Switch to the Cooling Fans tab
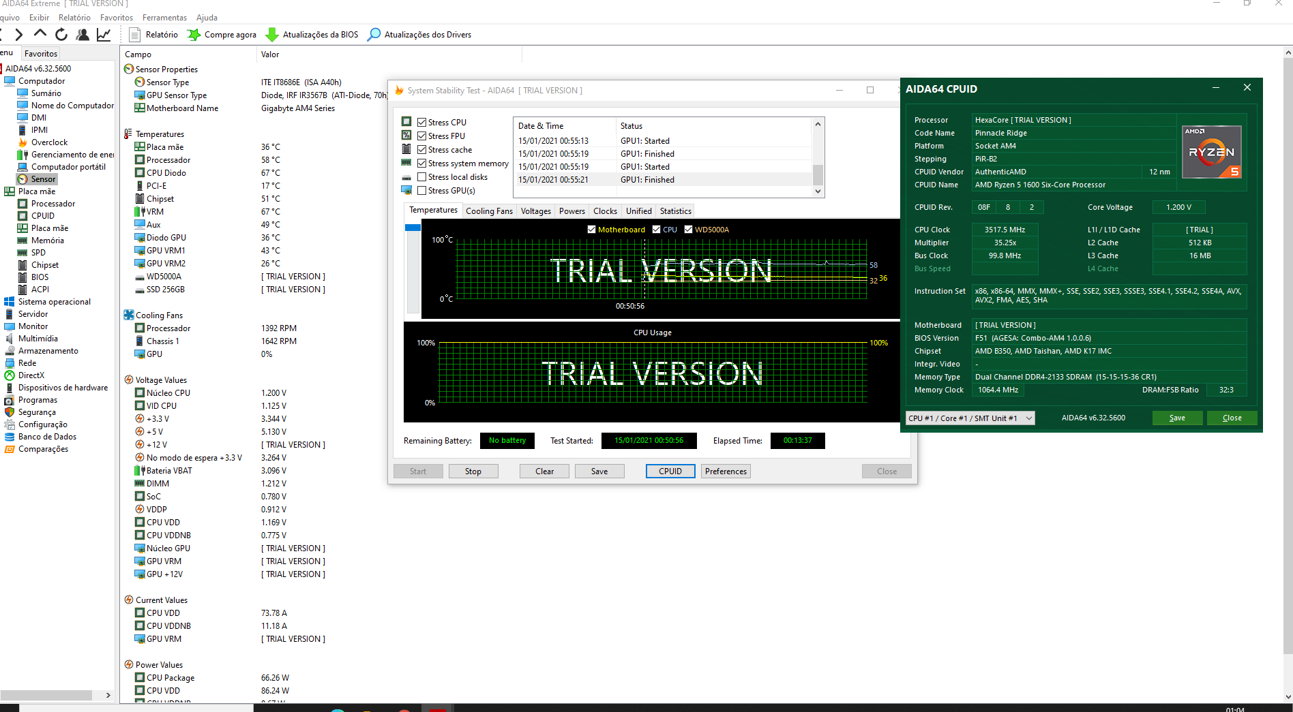 tap(489, 211)
